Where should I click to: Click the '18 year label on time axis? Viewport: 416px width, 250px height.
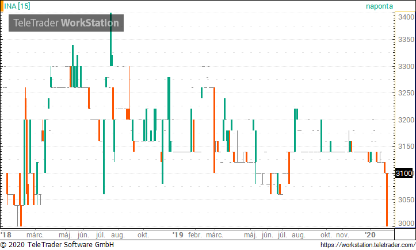6,235
